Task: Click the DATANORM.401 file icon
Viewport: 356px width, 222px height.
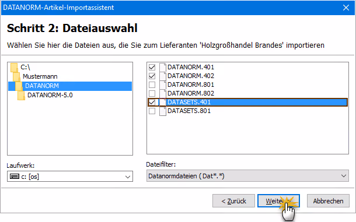Action: [x=163, y=68]
